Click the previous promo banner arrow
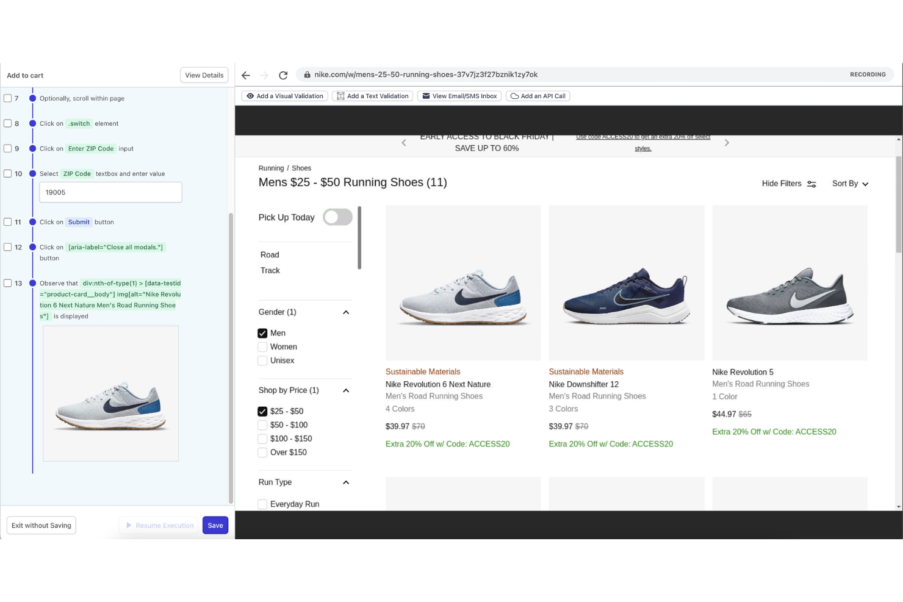The height and width of the screenshot is (602, 903). (404, 143)
